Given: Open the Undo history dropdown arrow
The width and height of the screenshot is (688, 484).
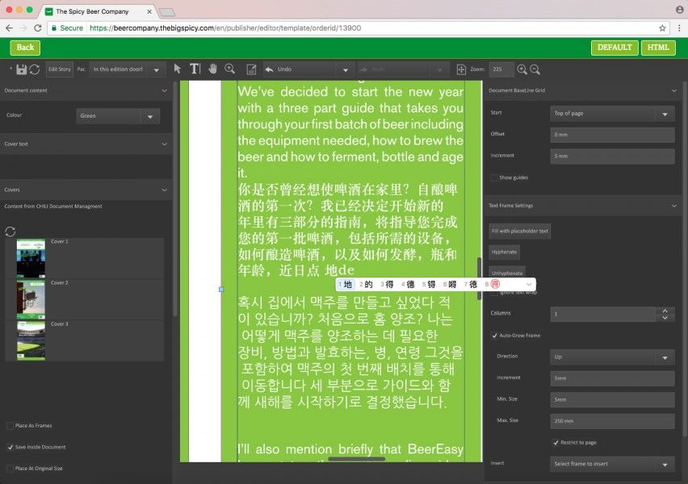Looking at the screenshot, I should [346, 69].
